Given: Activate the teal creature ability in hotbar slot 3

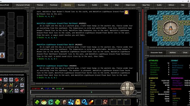Looking at the screenshot, I should 51,102.
